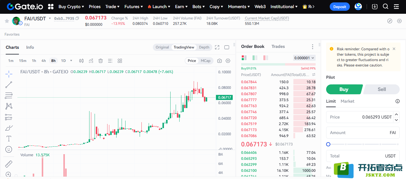This screenshot has height=179, width=406.
Task: Expand the Trade menu
Action: coord(112,7)
